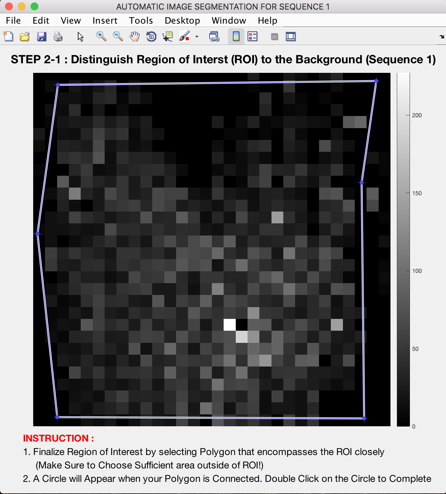The image size is (446, 494).
Task: Click the New Figure toolbar icon
Action: tap(8, 37)
